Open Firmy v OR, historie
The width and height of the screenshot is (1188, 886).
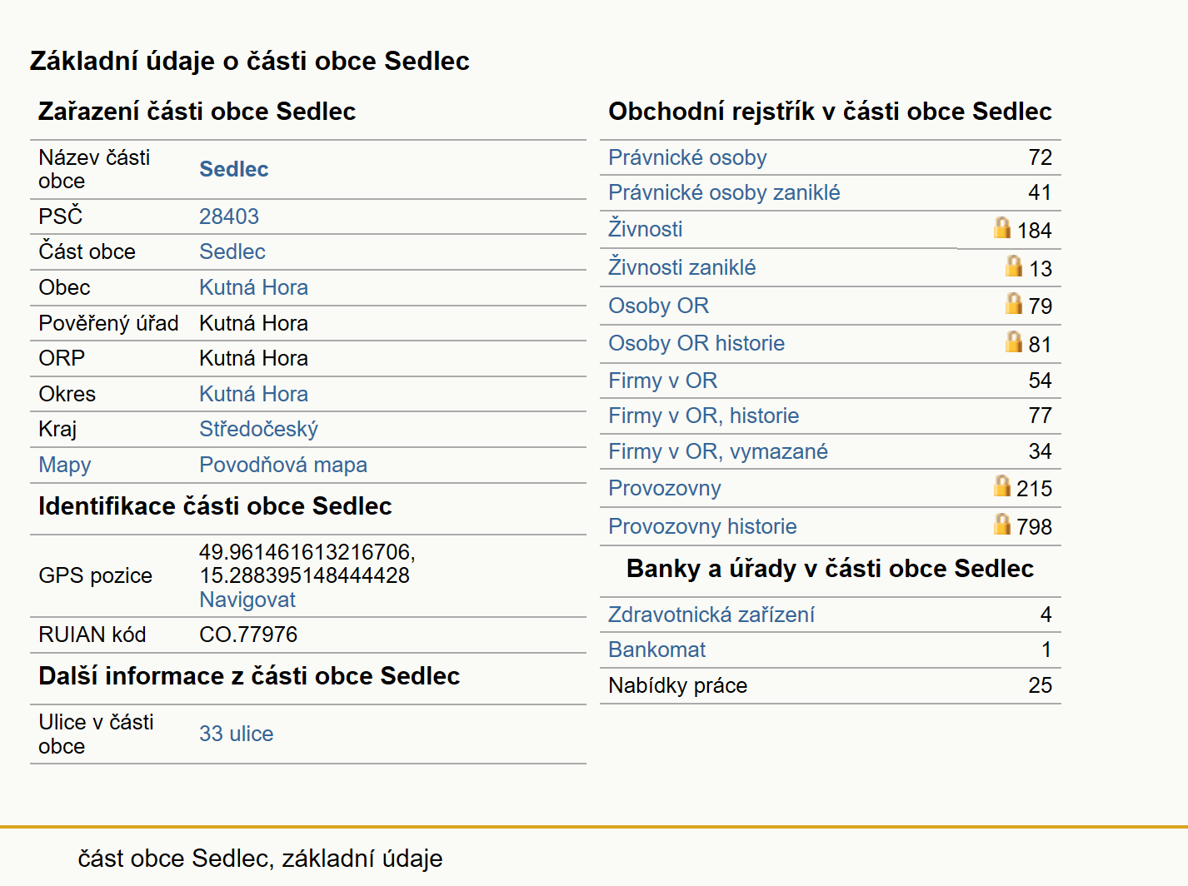click(x=703, y=416)
